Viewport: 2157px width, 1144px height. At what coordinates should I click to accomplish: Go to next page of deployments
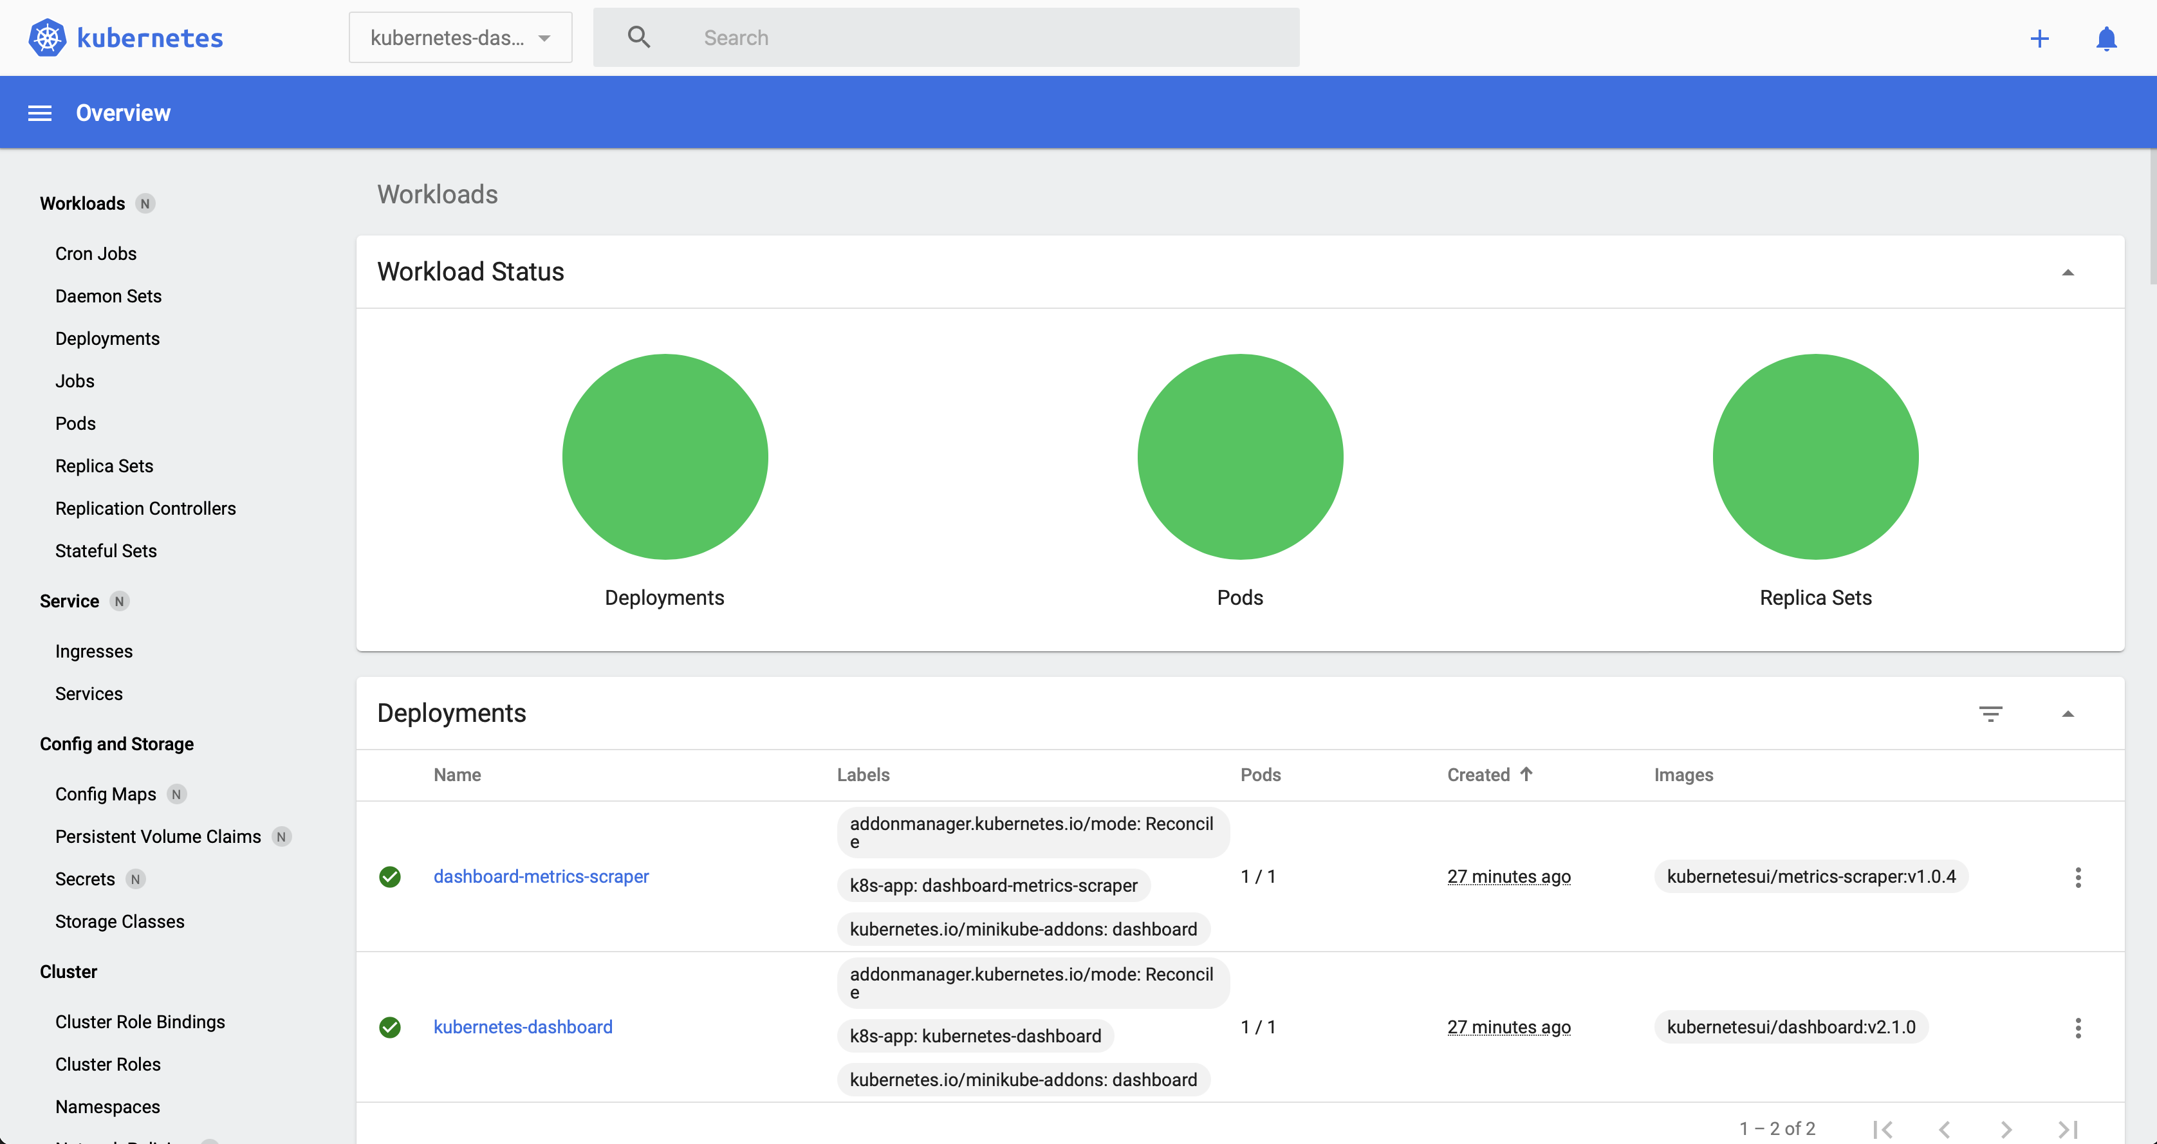[2006, 1129]
